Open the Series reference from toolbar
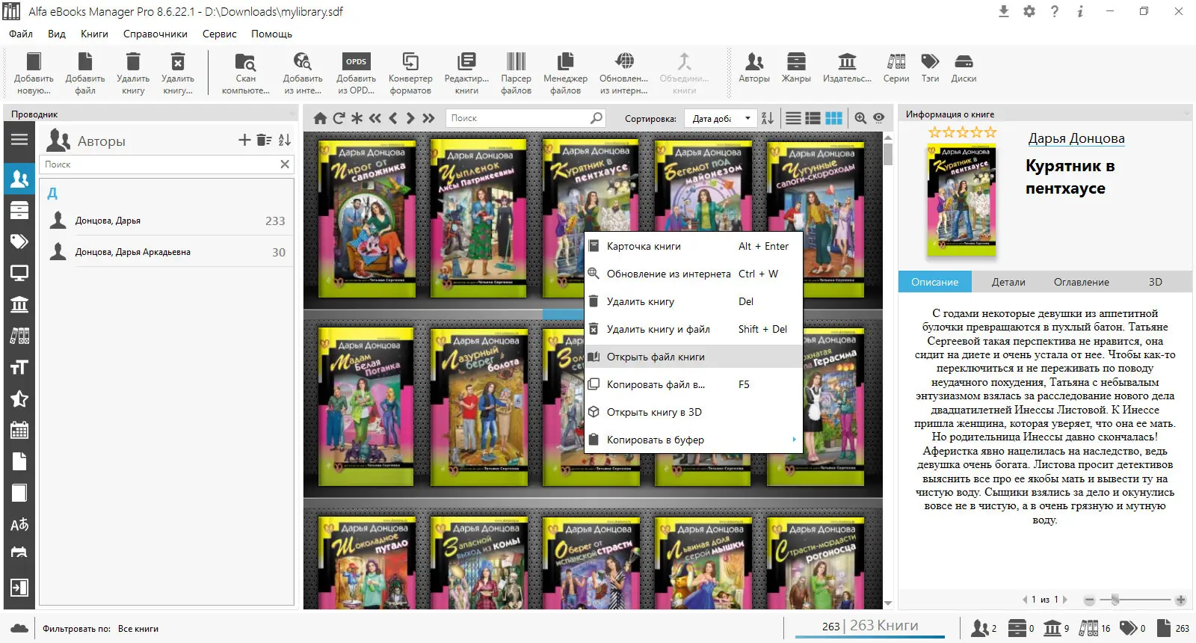1196x643 pixels. click(x=896, y=67)
